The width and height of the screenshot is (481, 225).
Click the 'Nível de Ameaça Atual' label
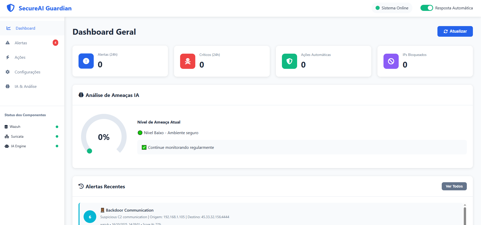tap(159, 122)
